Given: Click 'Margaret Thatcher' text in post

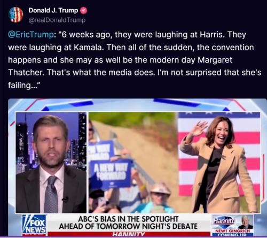Looking at the screenshot, I should click(120, 66).
